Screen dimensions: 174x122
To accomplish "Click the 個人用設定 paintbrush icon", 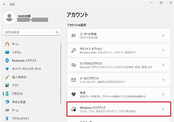I will pos(7,77).
